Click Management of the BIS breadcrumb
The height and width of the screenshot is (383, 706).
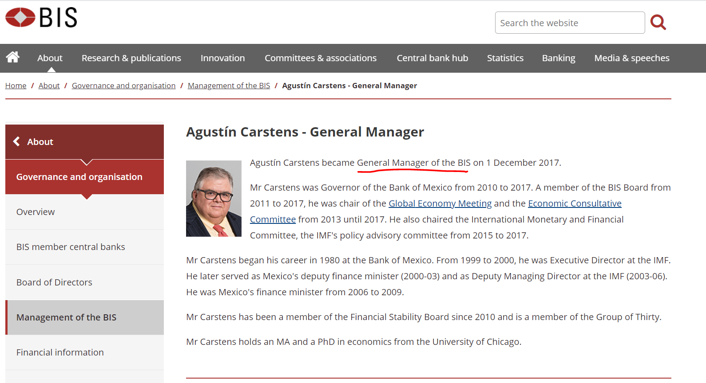[229, 86]
